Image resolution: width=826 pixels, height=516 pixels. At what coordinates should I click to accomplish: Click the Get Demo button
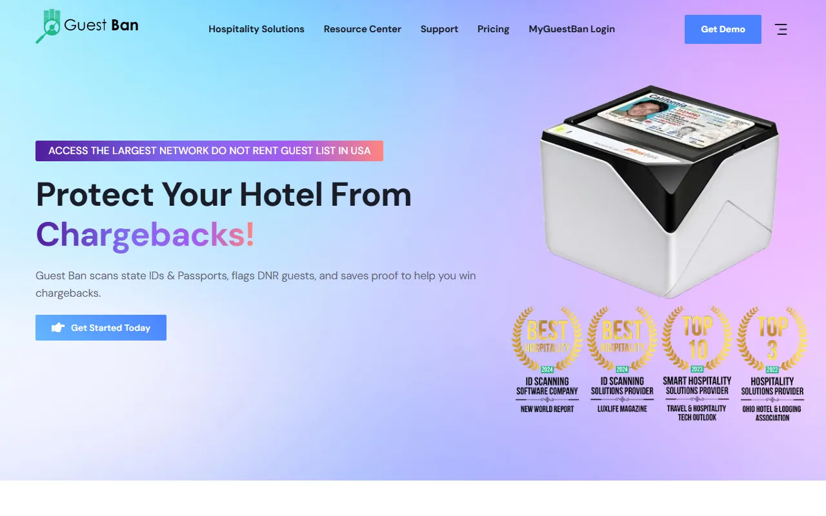coord(723,29)
